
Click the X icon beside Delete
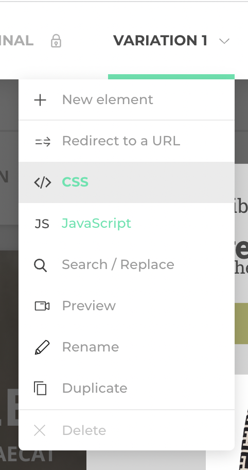click(40, 430)
